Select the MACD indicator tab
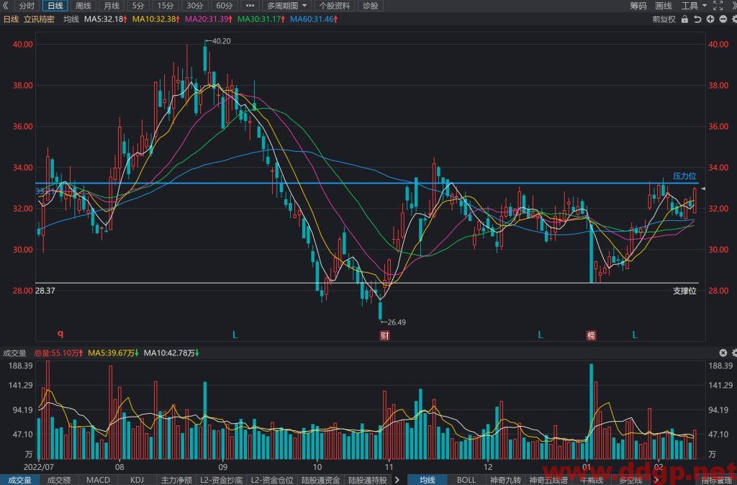Image resolution: width=737 pixels, height=485 pixels. [98, 480]
